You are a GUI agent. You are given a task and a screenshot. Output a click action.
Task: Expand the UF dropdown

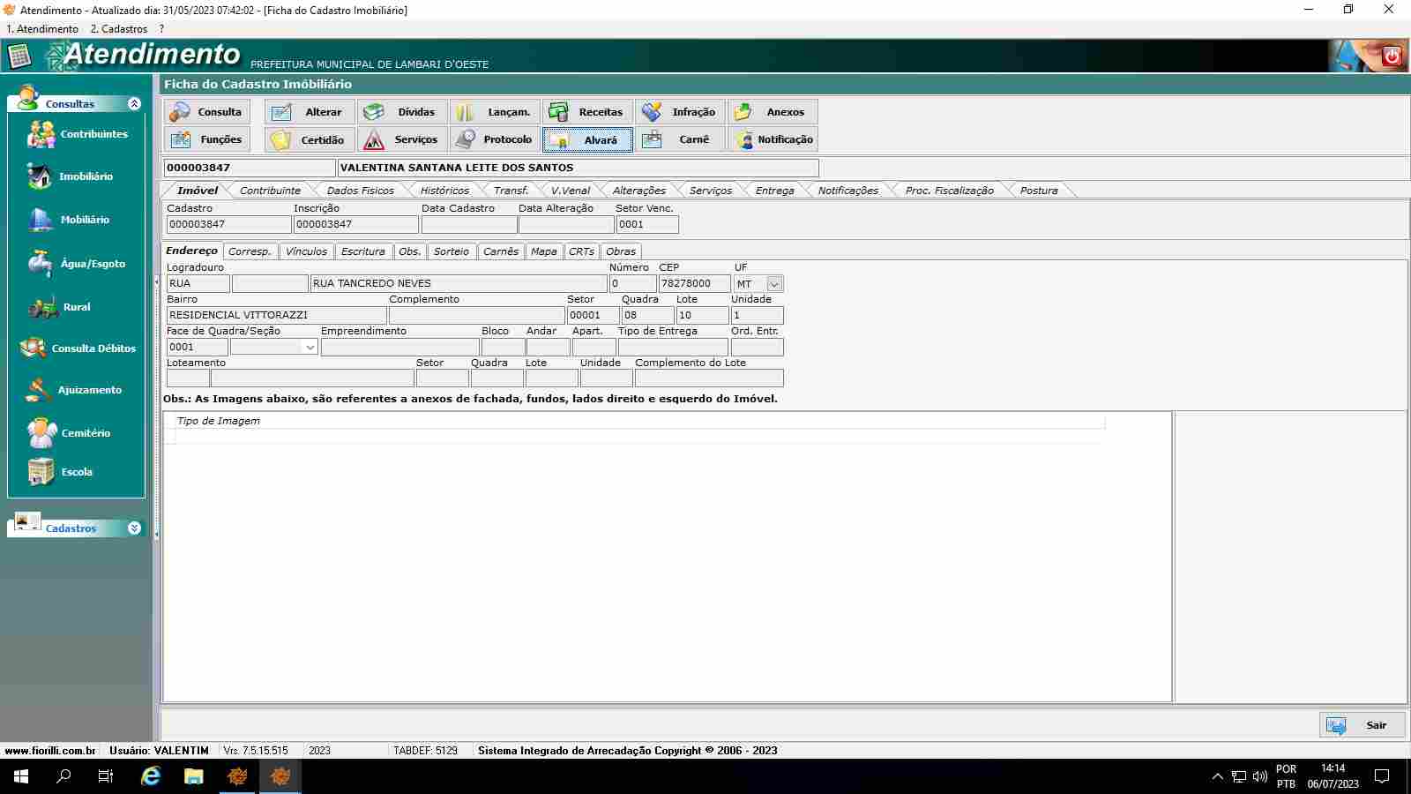click(774, 284)
